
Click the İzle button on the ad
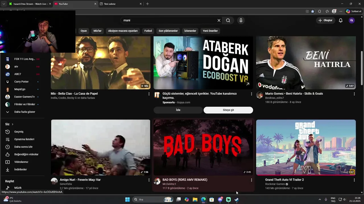178,110
